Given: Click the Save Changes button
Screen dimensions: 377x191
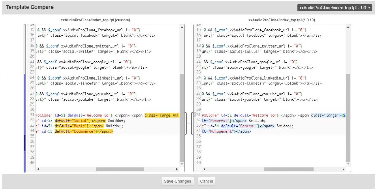Looking at the screenshot, I should (x=178, y=181).
